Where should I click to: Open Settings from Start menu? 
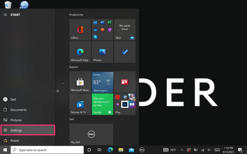coord(28,130)
